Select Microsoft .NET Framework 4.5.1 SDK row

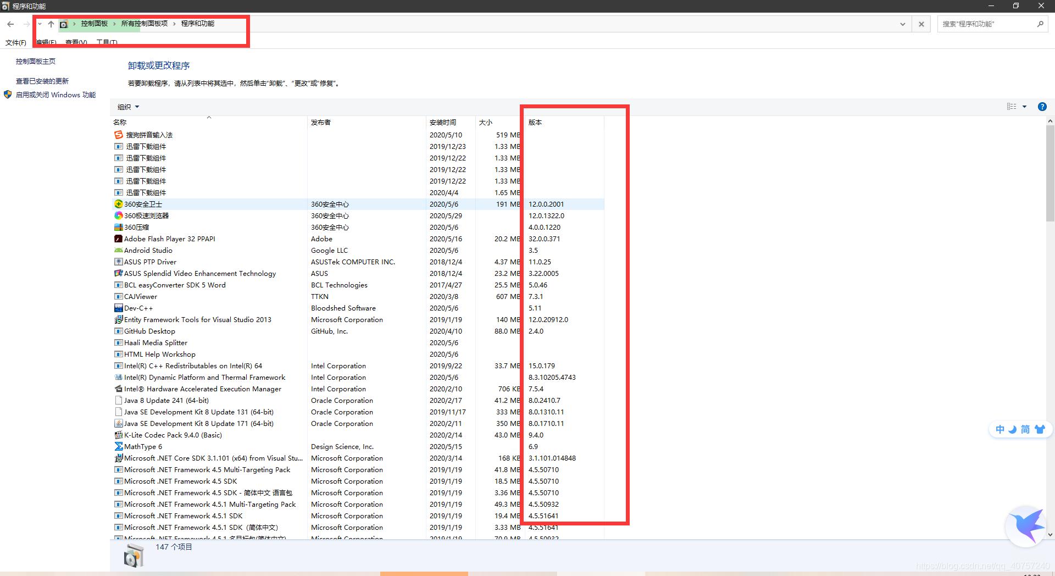click(357, 516)
